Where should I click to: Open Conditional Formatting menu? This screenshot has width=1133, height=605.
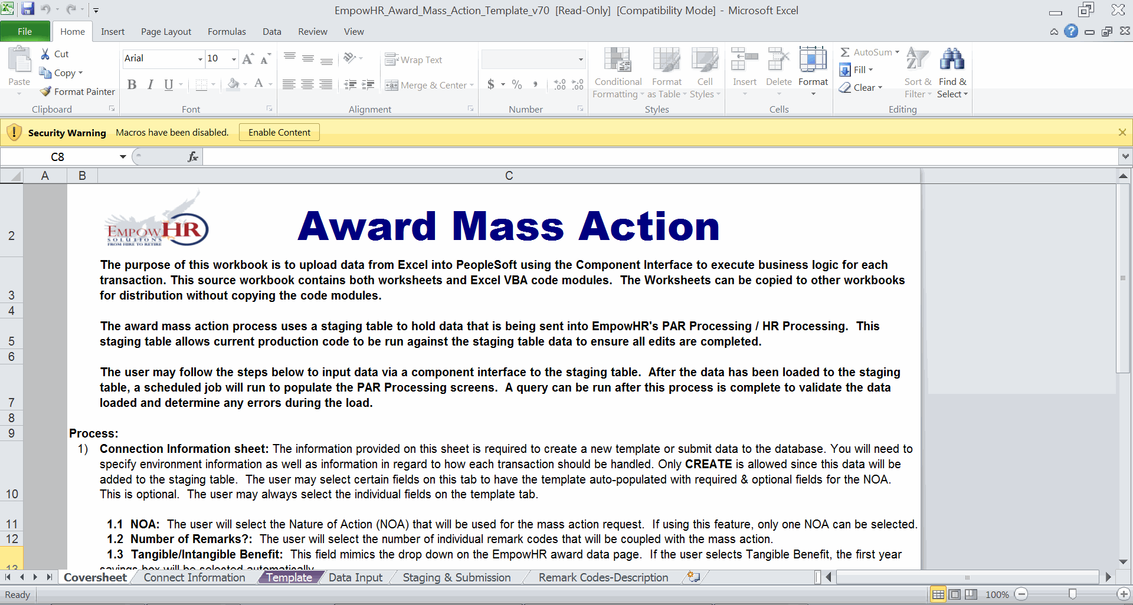618,73
